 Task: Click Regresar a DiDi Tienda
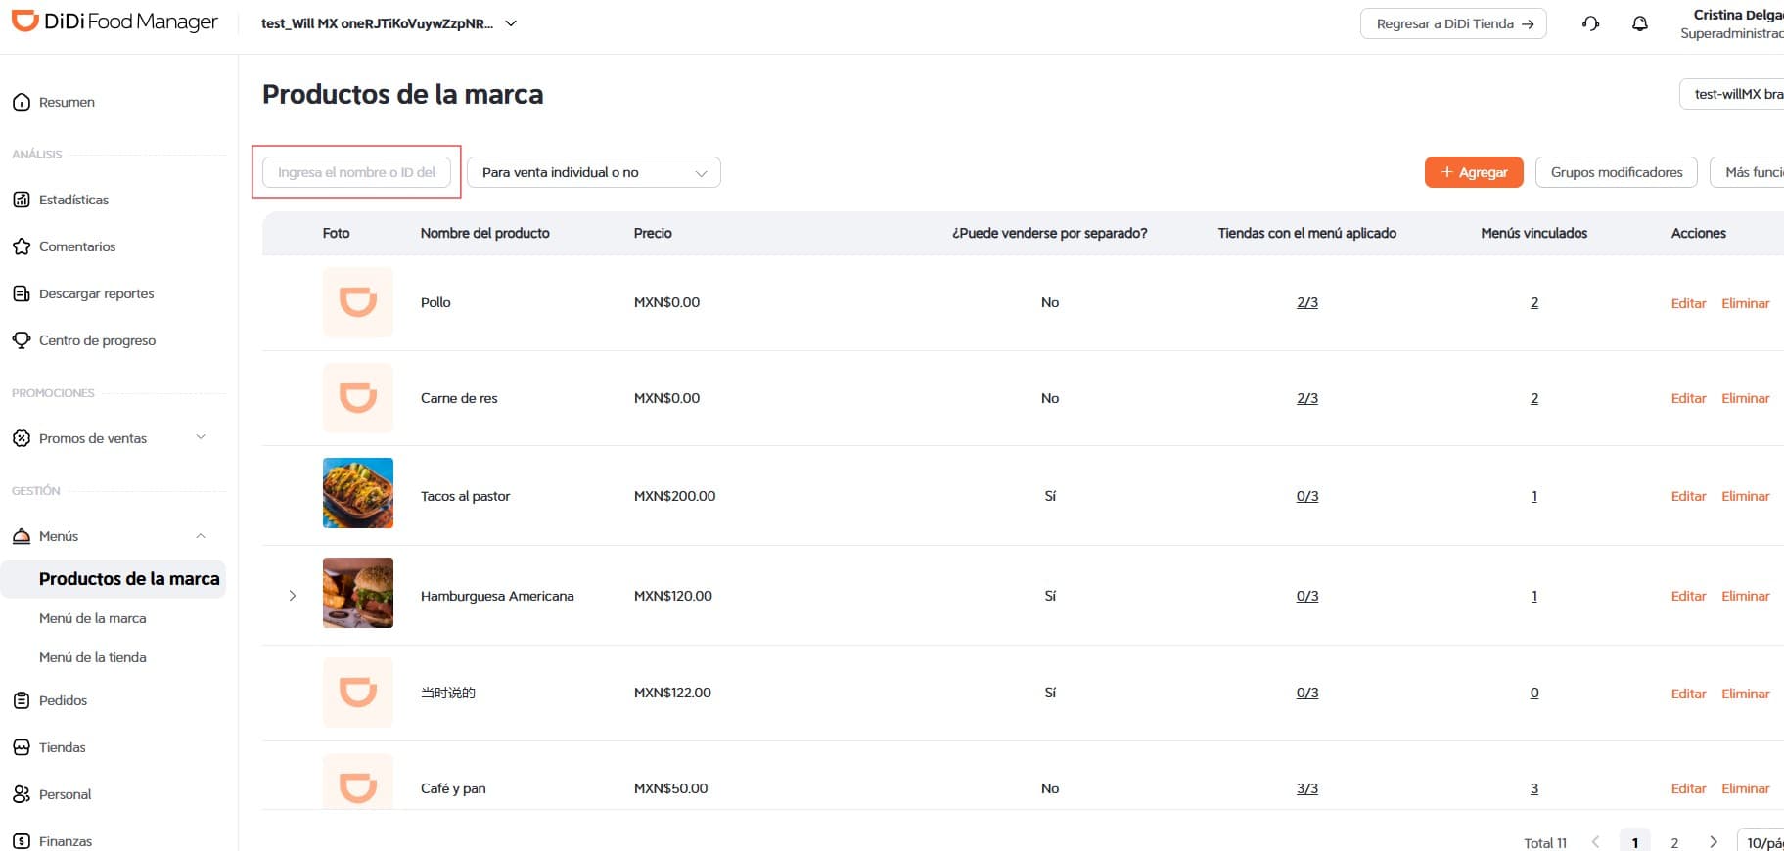(x=1453, y=23)
